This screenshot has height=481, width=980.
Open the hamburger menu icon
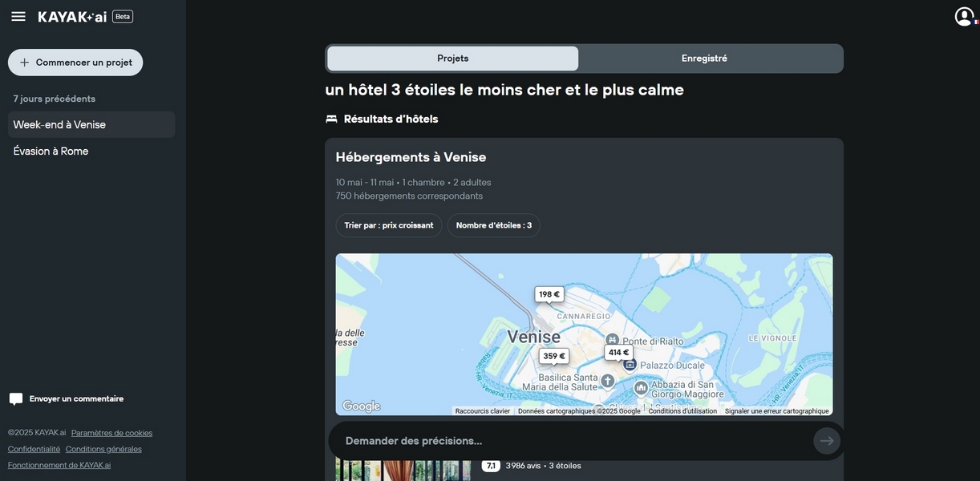[x=18, y=17]
